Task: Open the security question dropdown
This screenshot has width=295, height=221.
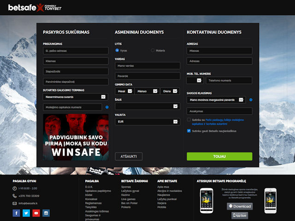Action: 216,100
